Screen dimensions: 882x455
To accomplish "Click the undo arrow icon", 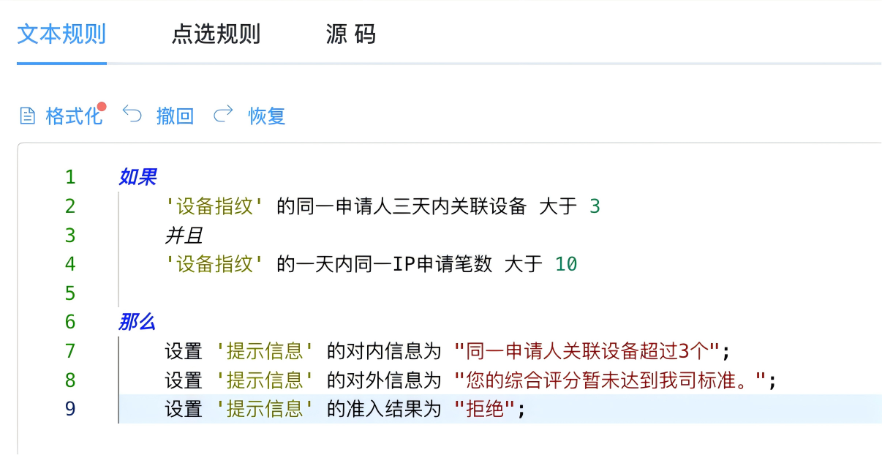I will click(x=132, y=114).
